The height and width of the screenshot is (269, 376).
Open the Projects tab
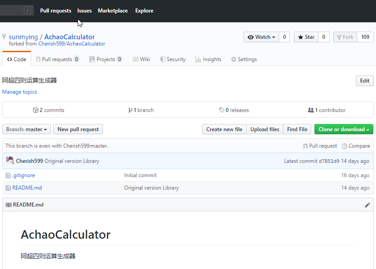pos(106,59)
